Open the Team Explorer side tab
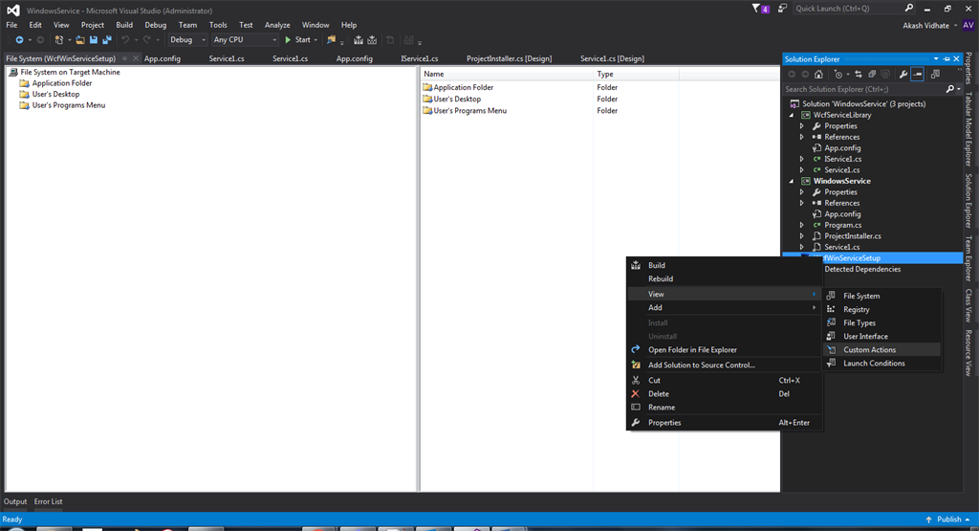 [968, 258]
